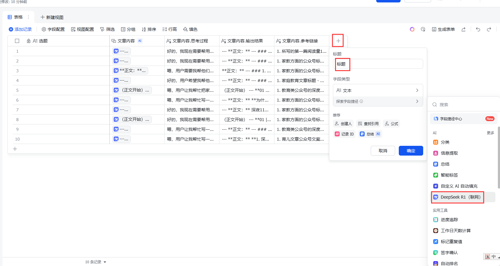Click the 取消 button

click(383, 151)
